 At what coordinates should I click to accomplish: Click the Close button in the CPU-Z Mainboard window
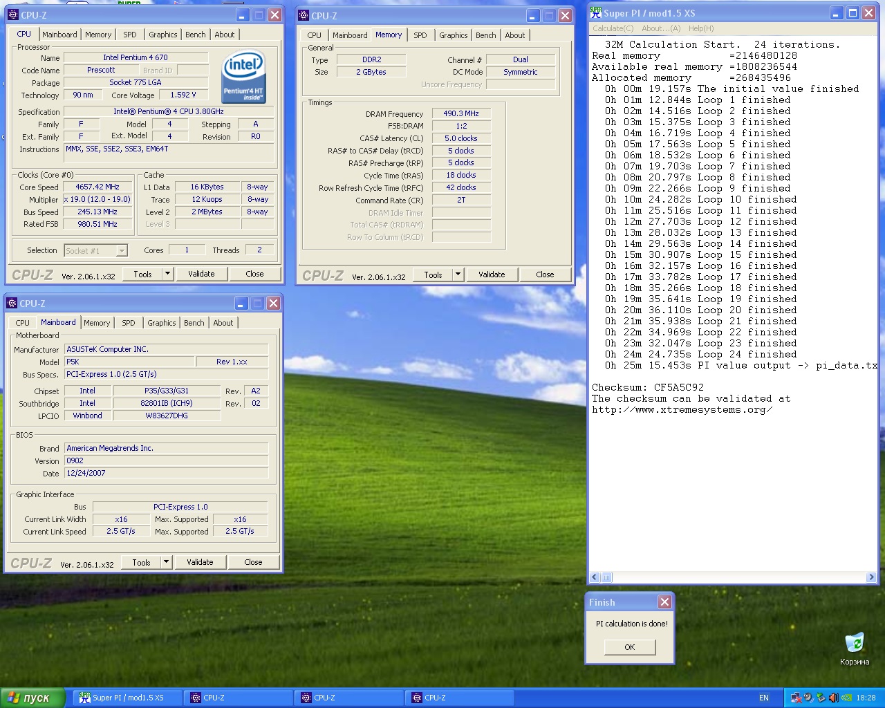click(x=253, y=562)
